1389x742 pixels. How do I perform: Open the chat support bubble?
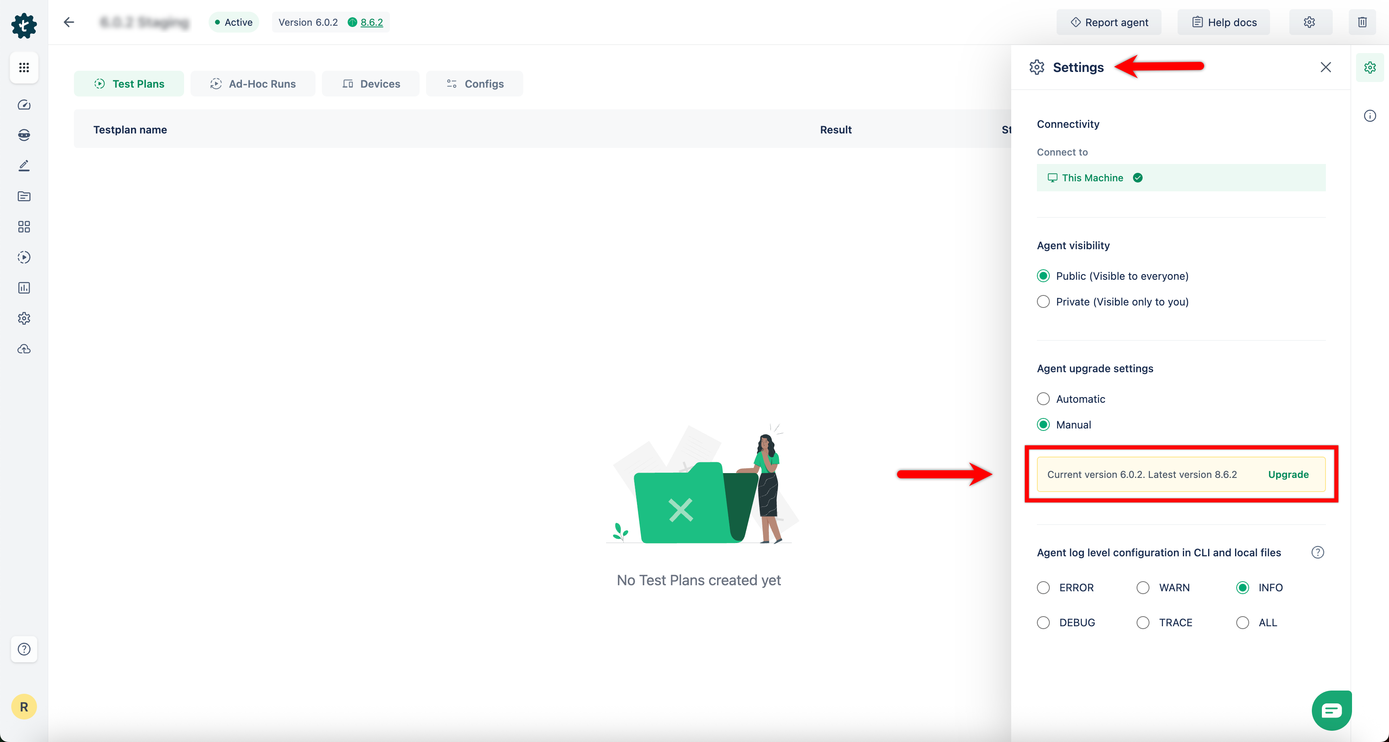pyautogui.click(x=1331, y=710)
